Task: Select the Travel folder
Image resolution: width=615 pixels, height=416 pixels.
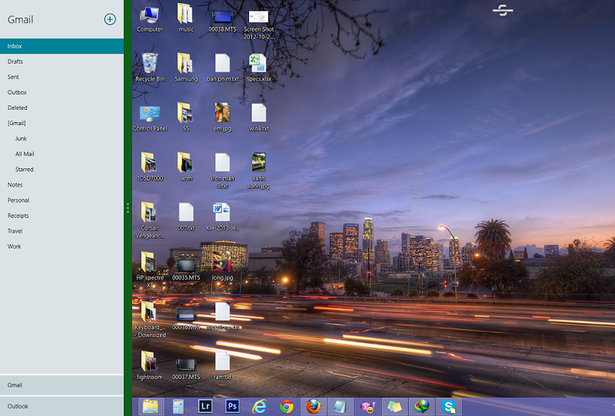Action: [x=61, y=231]
